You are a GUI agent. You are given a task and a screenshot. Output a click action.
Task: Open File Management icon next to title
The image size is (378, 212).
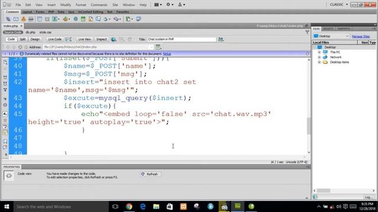[221, 39]
